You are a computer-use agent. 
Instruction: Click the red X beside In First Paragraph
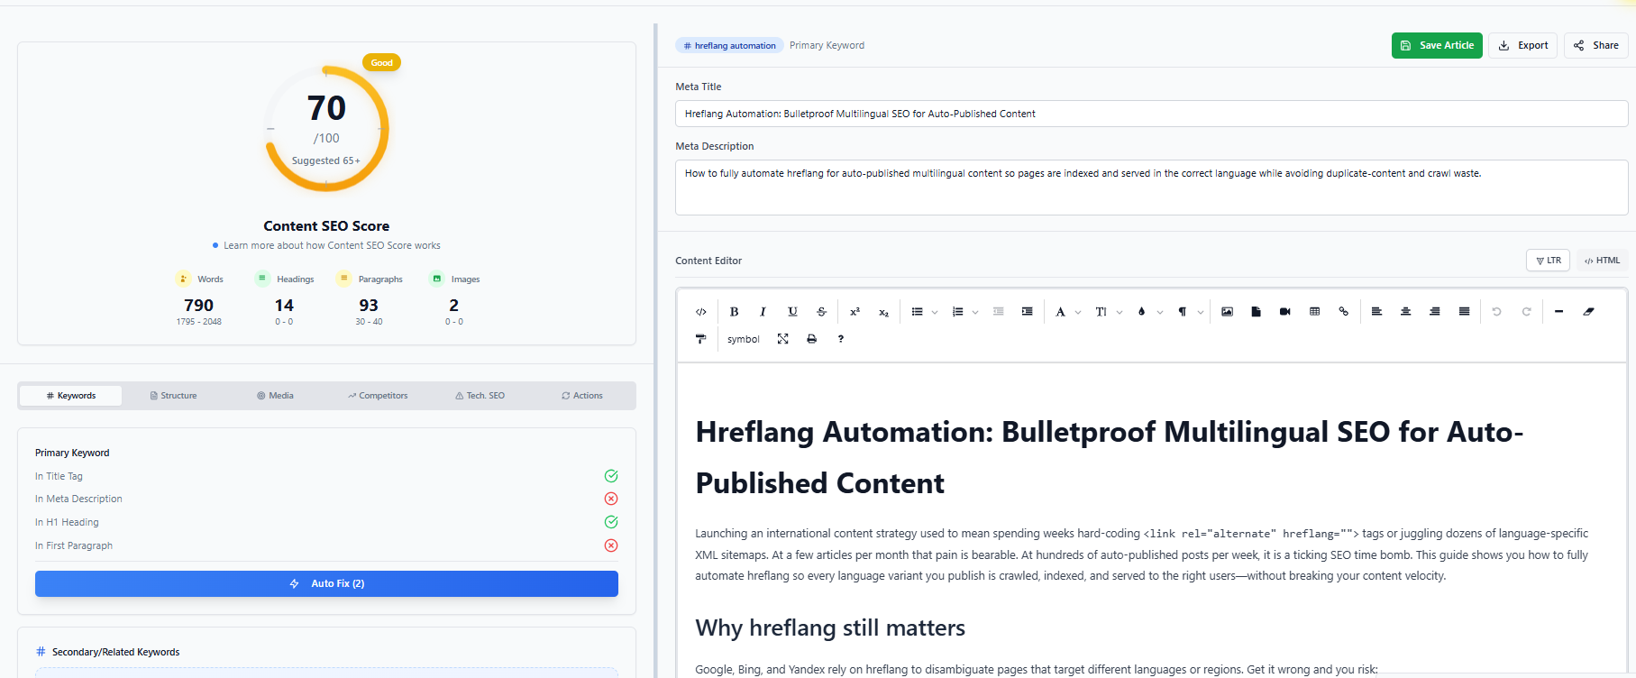coord(611,545)
